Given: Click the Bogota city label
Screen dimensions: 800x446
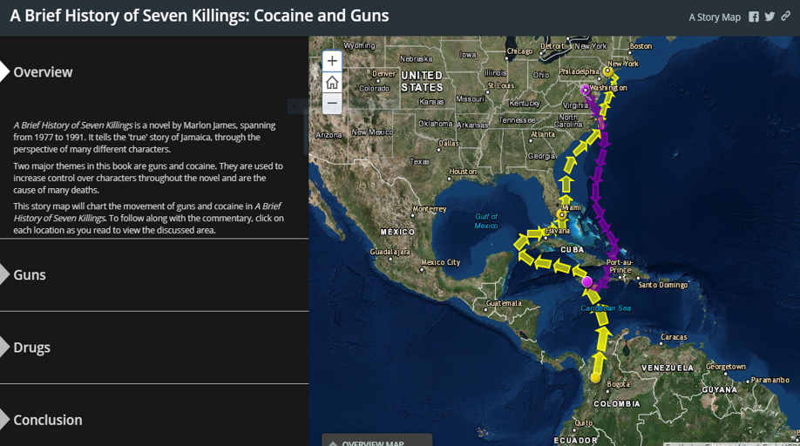Looking at the screenshot, I should point(619,384).
